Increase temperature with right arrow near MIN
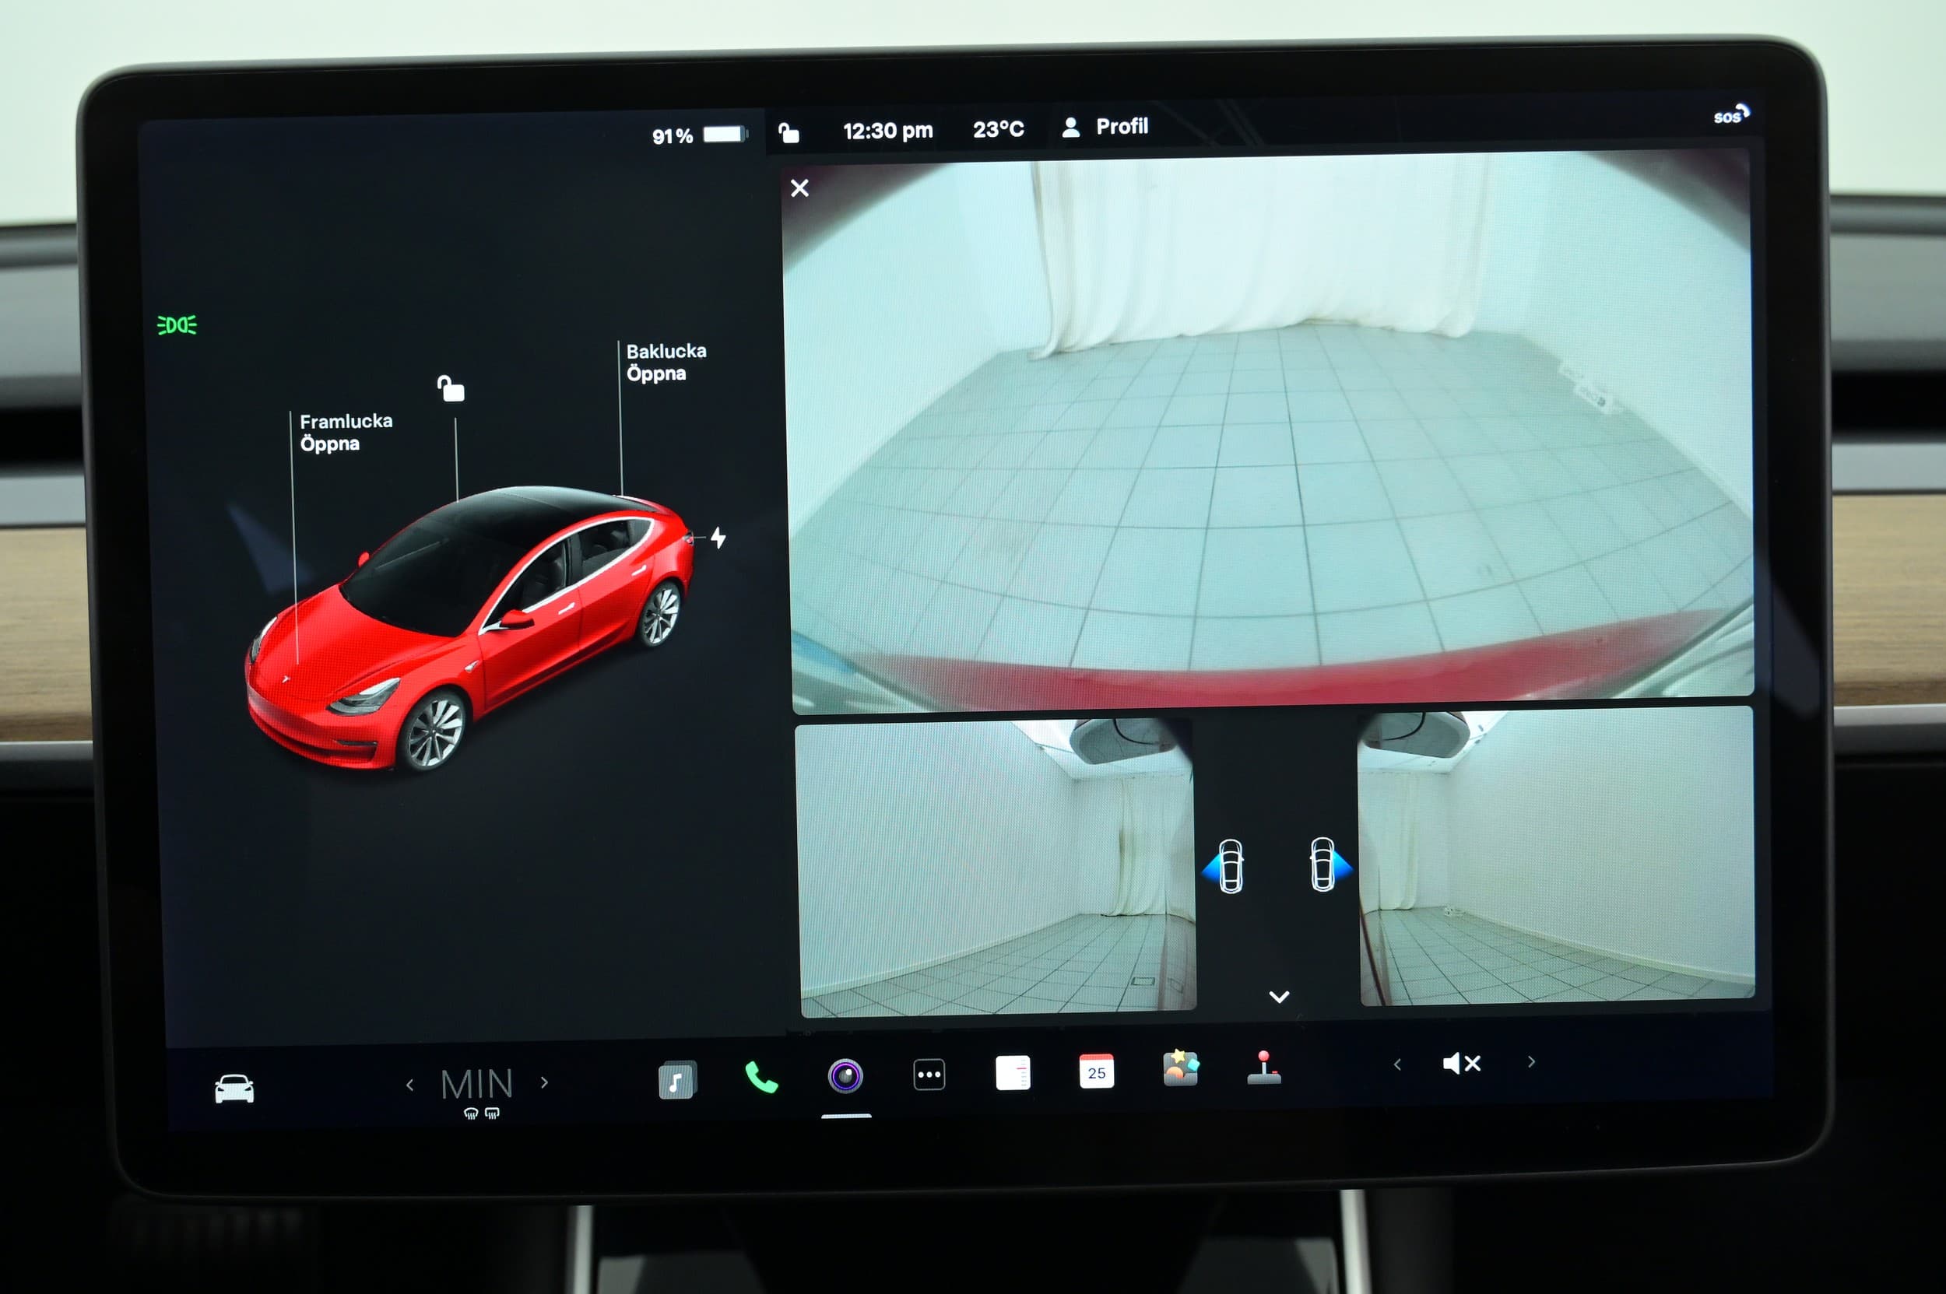1946x1294 pixels. (544, 1082)
